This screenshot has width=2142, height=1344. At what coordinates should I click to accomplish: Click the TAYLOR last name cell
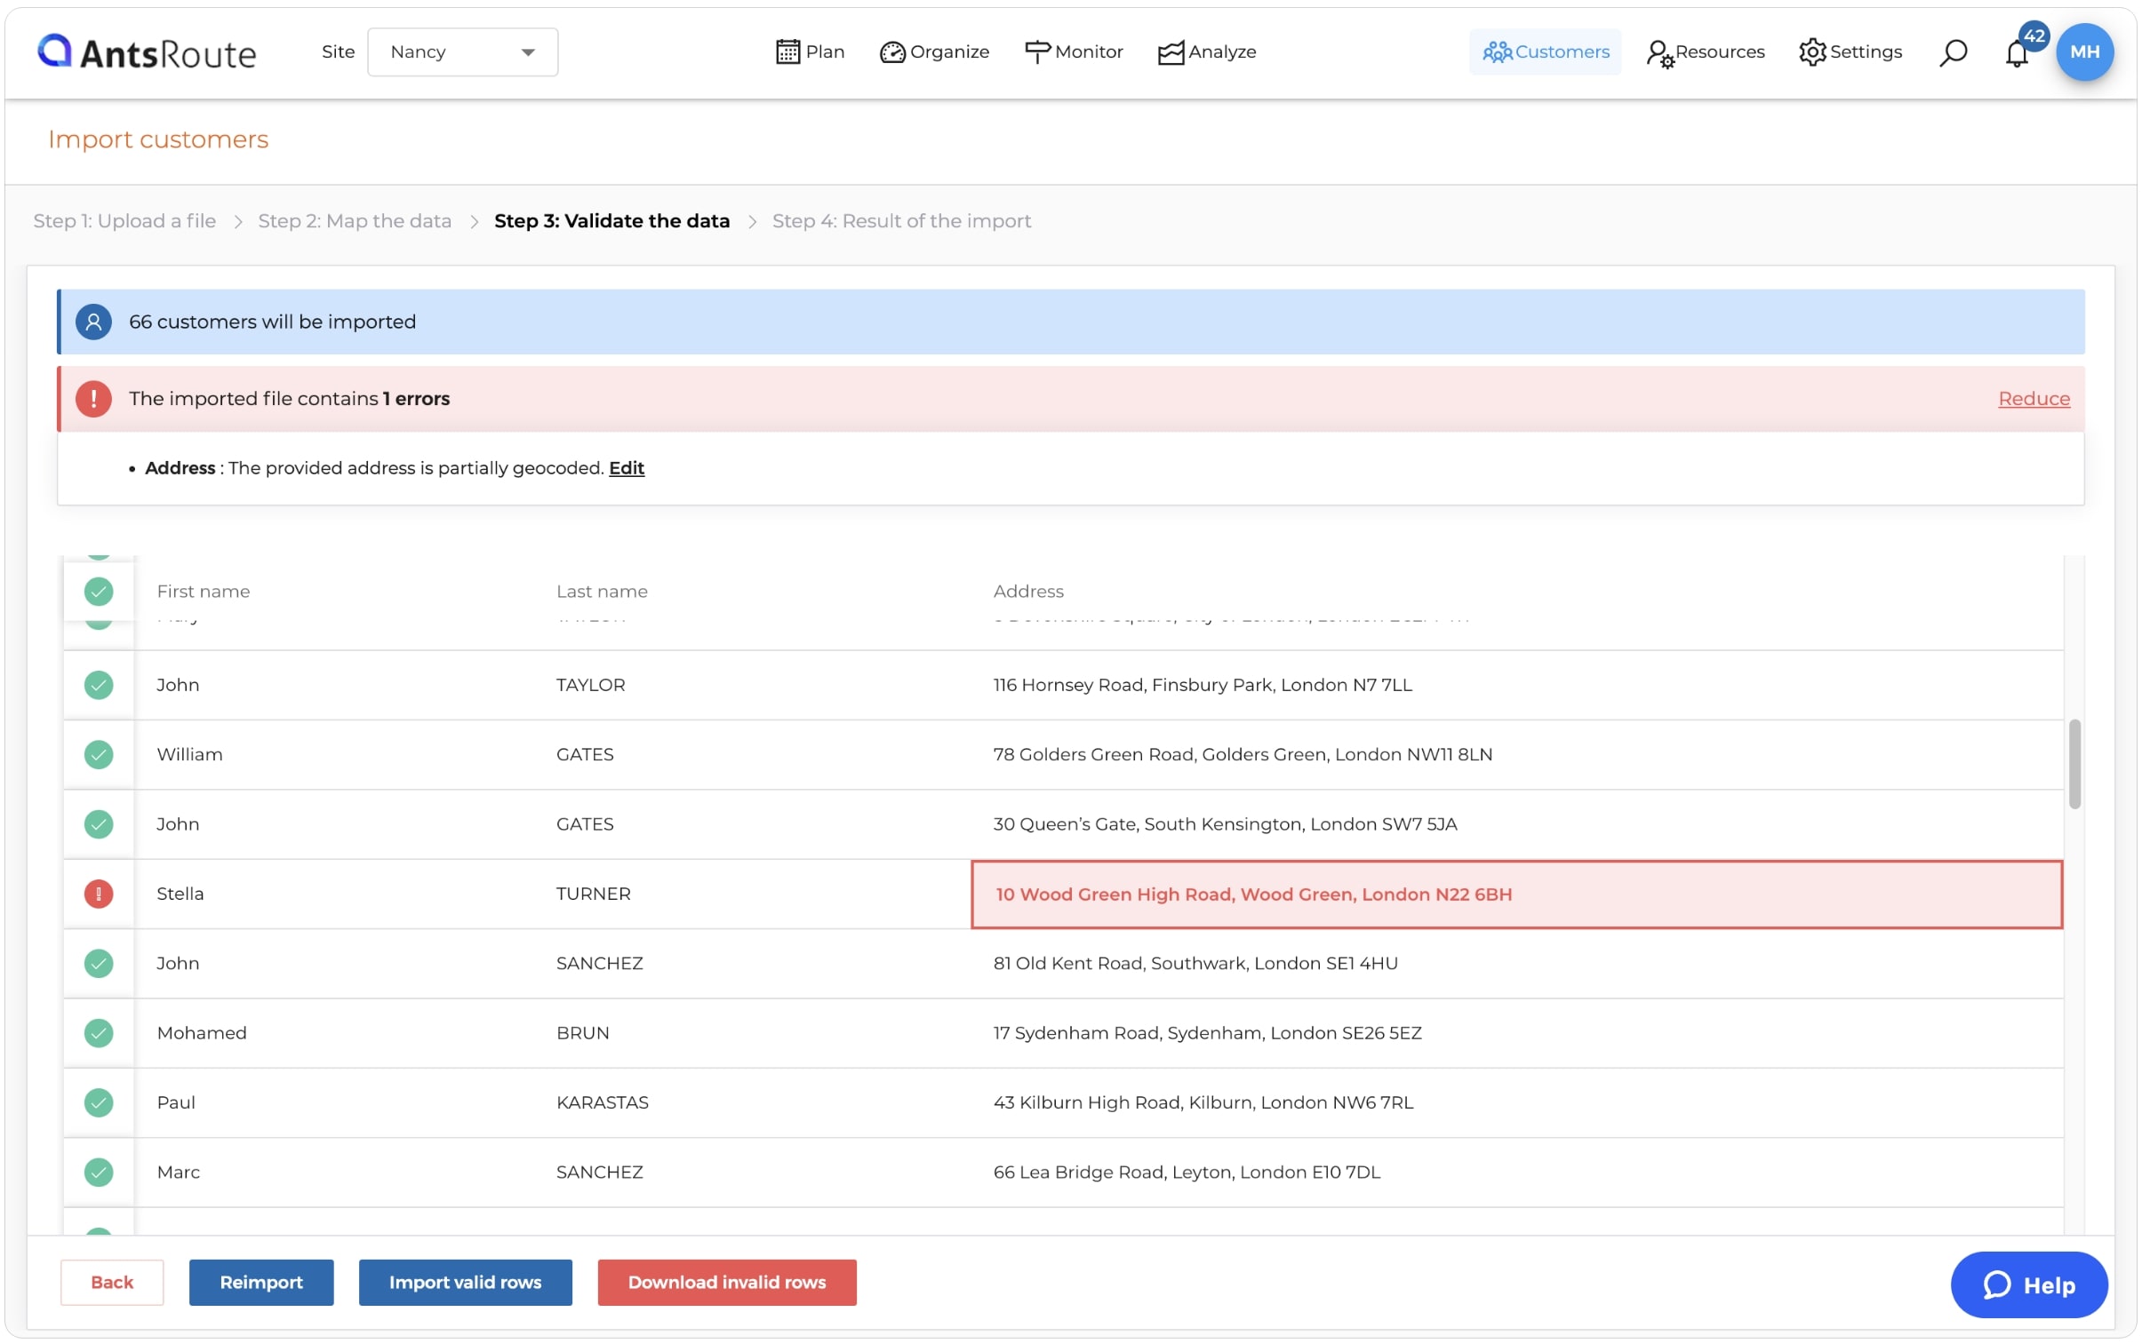(590, 685)
